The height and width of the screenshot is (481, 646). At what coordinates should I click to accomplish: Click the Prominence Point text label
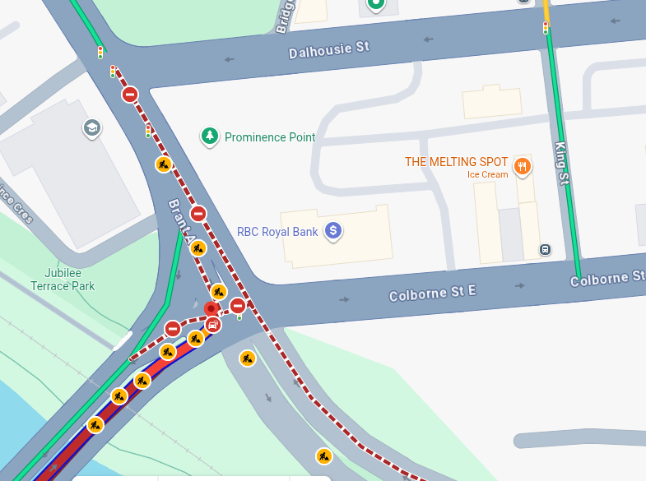pos(270,137)
